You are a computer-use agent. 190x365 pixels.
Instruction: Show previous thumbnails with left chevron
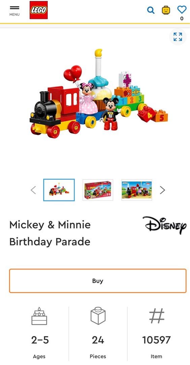(x=33, y=190)
